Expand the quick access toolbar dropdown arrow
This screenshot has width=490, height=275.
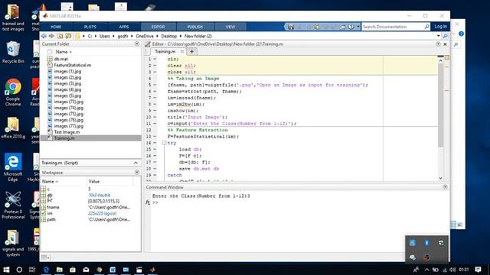358,27
